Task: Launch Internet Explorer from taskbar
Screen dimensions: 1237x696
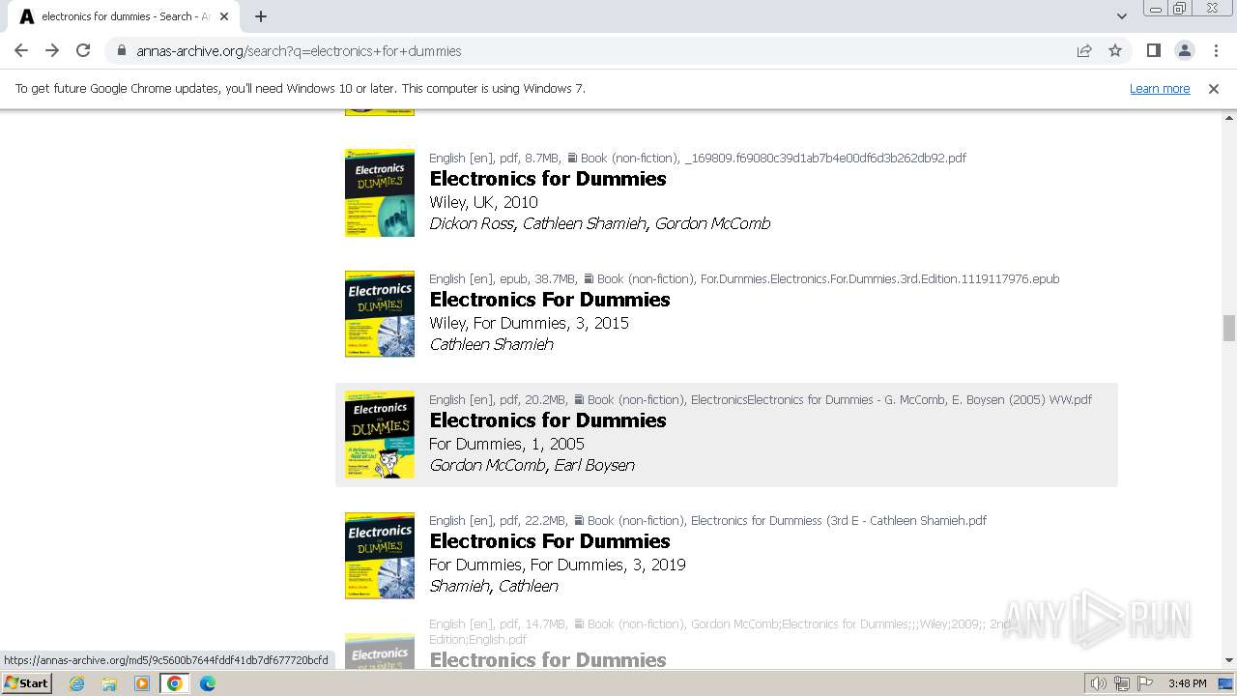Action: pyautogui.click(x=76, y=683)
